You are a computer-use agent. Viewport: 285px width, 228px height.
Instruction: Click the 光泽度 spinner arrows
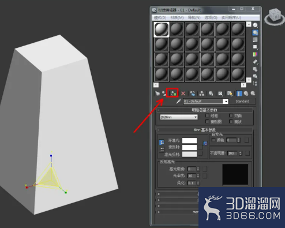(198, 176)
